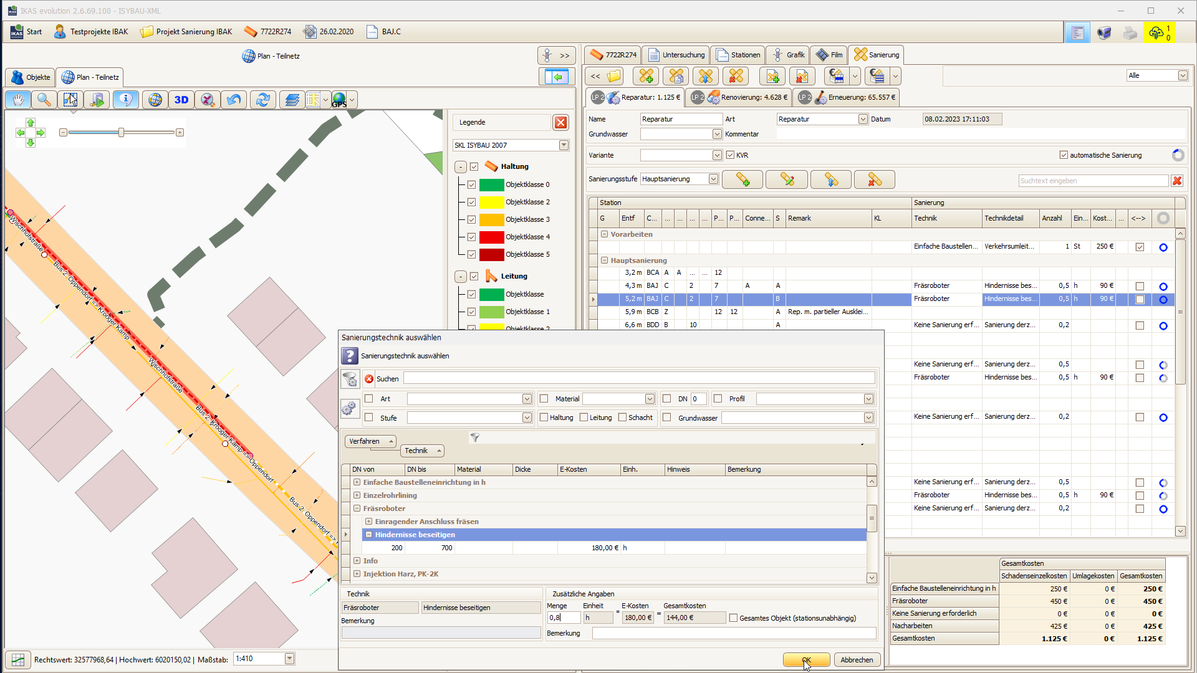
Task: Open the map layers icon
Action: pyautogui.click(x=292, y=100)
